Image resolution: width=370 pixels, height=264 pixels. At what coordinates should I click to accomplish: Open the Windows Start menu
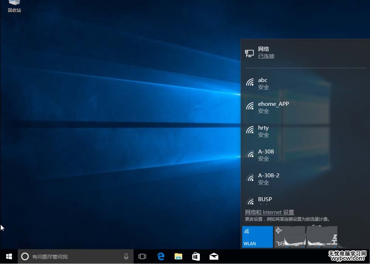click(9, 257)
